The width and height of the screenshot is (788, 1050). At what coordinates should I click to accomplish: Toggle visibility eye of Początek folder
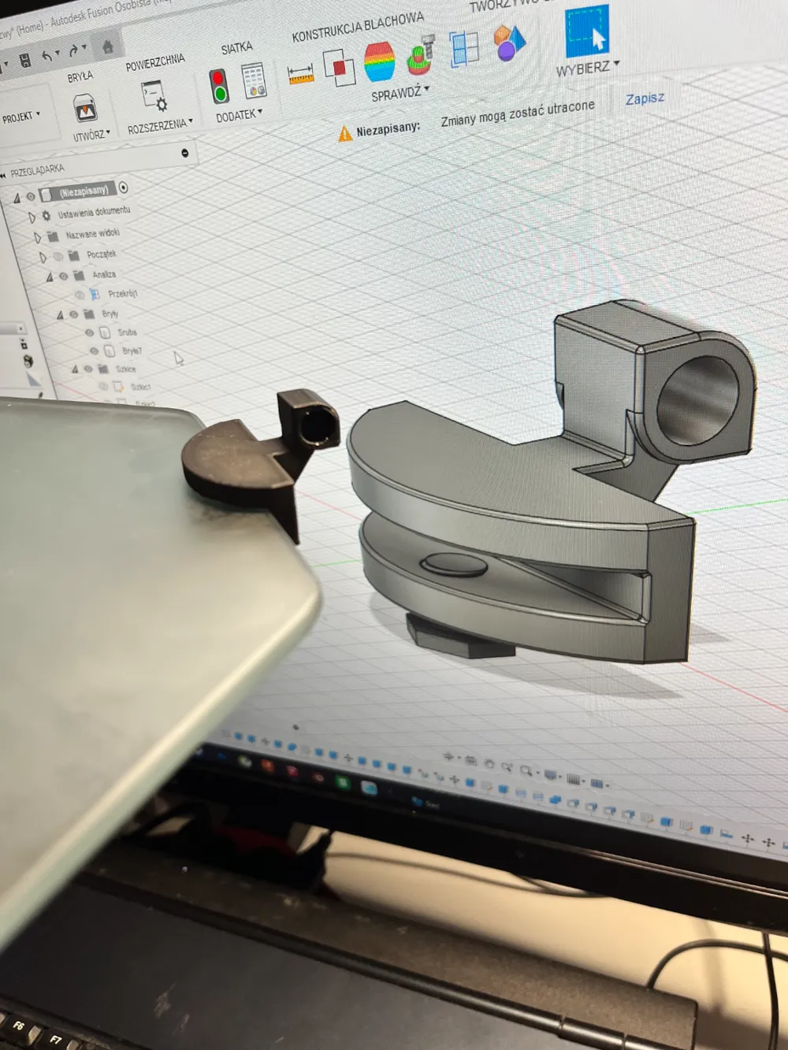pos(58,256)
